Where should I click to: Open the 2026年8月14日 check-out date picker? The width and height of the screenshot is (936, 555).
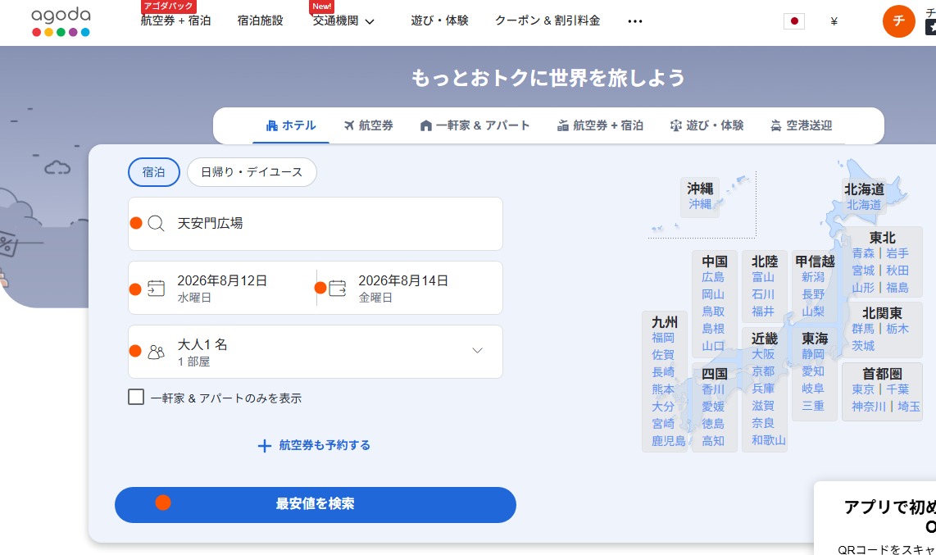click(410, 288)
